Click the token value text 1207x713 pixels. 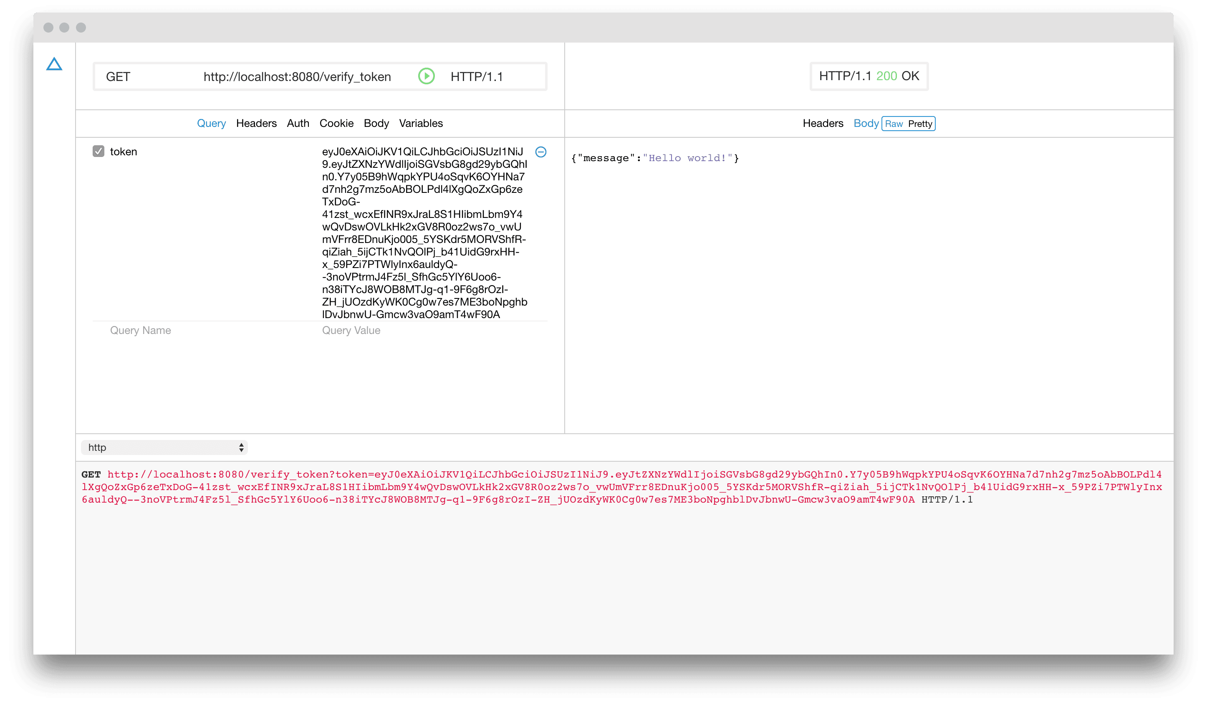tap(424, 233)
